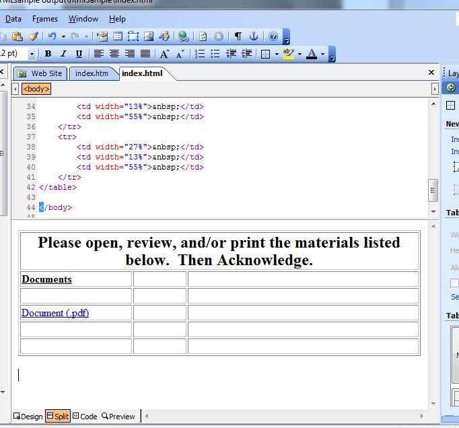Open the Help menu
Image resolution: width=459 pixels, height=428 pixels.
click(117, 19)
